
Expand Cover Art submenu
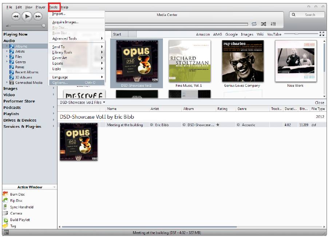(77, 58)
